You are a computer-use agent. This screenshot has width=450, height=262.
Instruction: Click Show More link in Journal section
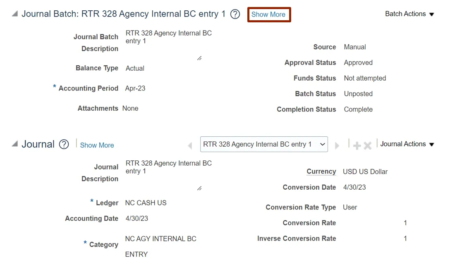[97, 145]
